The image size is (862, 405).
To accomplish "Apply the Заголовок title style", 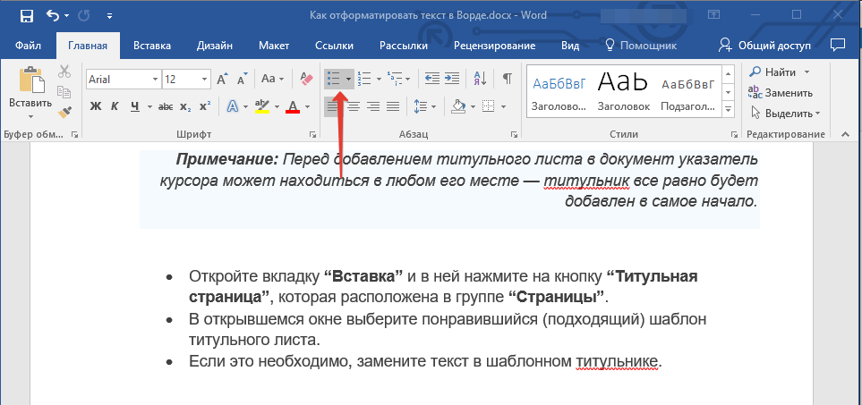I will pyautogui.click(x=623, y=91).
